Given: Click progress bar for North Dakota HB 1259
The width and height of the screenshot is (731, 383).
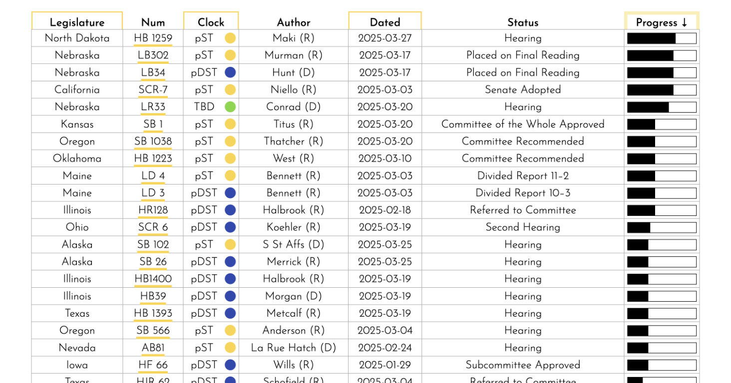Looking at the screenshot, I should click(662, 38).
